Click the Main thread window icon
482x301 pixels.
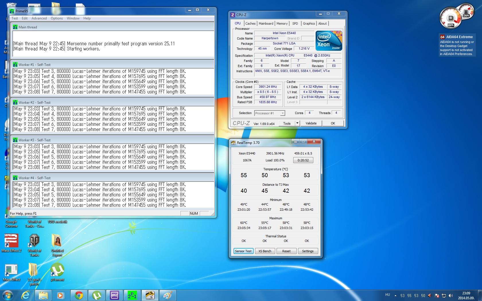pos(15,27)
